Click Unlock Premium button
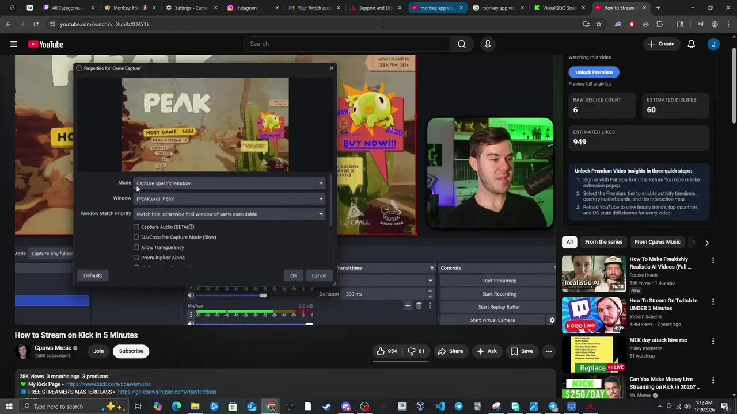737x414 pixels. point(594,72)
